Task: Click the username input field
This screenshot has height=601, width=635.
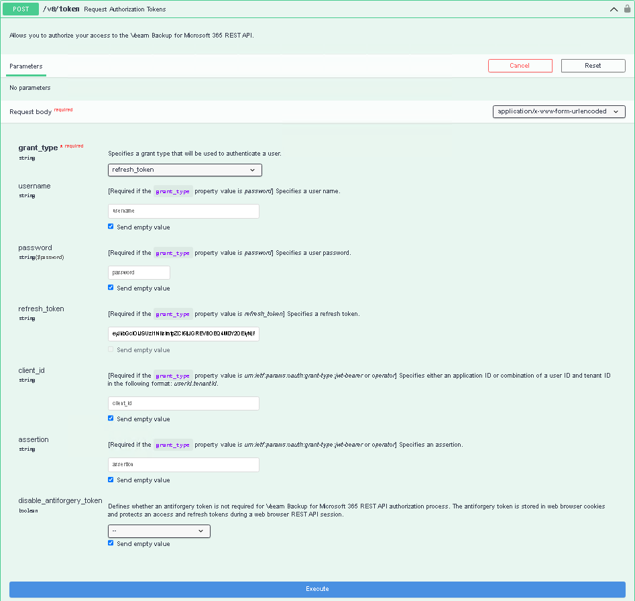Action: point(184,211)
